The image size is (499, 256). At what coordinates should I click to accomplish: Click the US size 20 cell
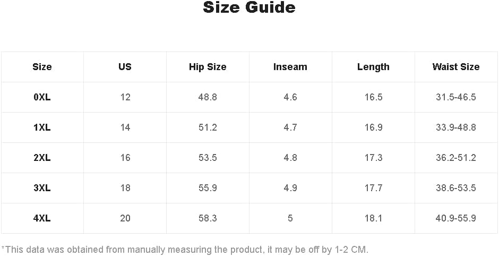point(125,218)
